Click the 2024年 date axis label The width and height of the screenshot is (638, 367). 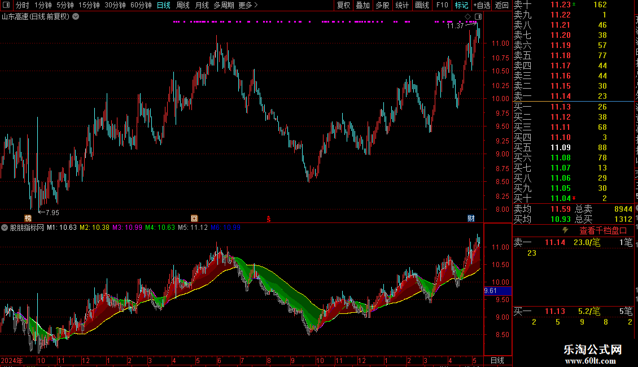pos(12,360)
